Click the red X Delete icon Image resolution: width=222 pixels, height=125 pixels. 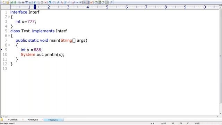pyautogui.click(x=45, y=2)
